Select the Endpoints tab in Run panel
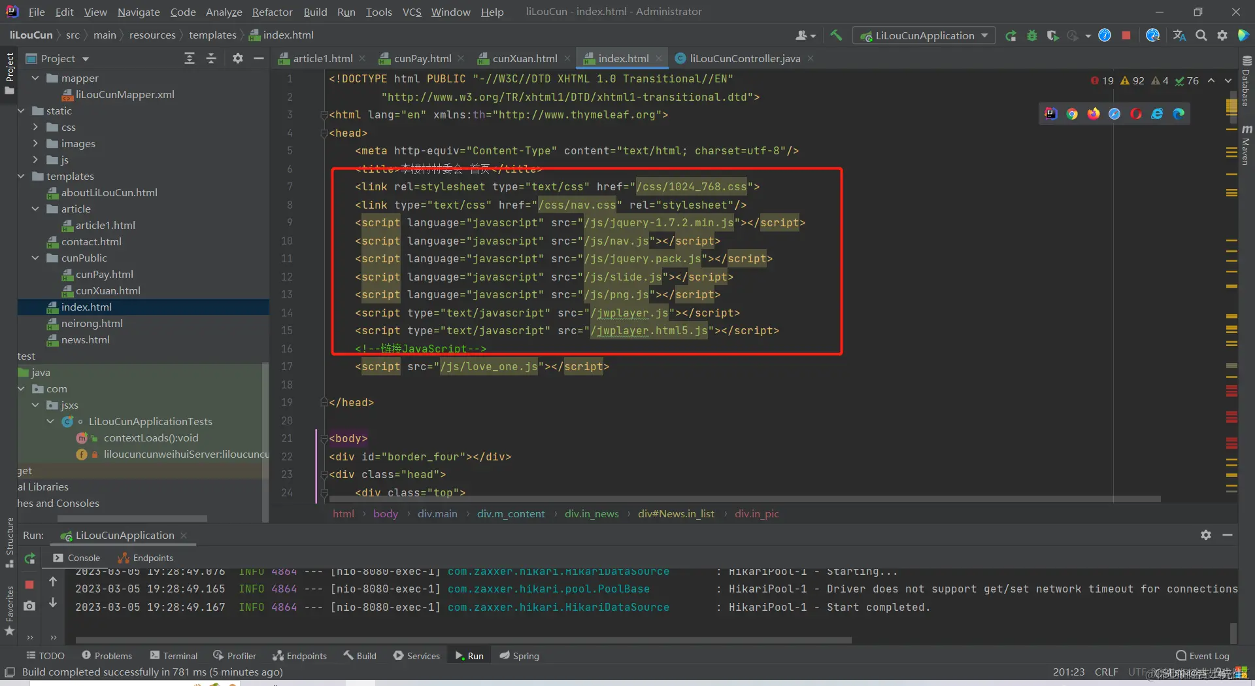Image resolution: width=1255 pixels, height=686 pixels. pyautogui.click(x=145, y=558)
